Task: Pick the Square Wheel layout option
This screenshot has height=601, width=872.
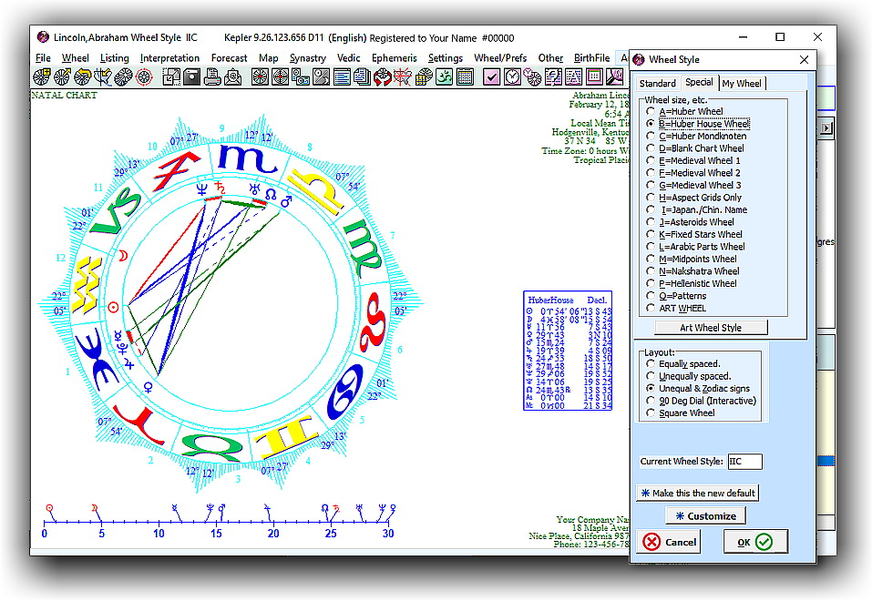Action: pos(651,413)
